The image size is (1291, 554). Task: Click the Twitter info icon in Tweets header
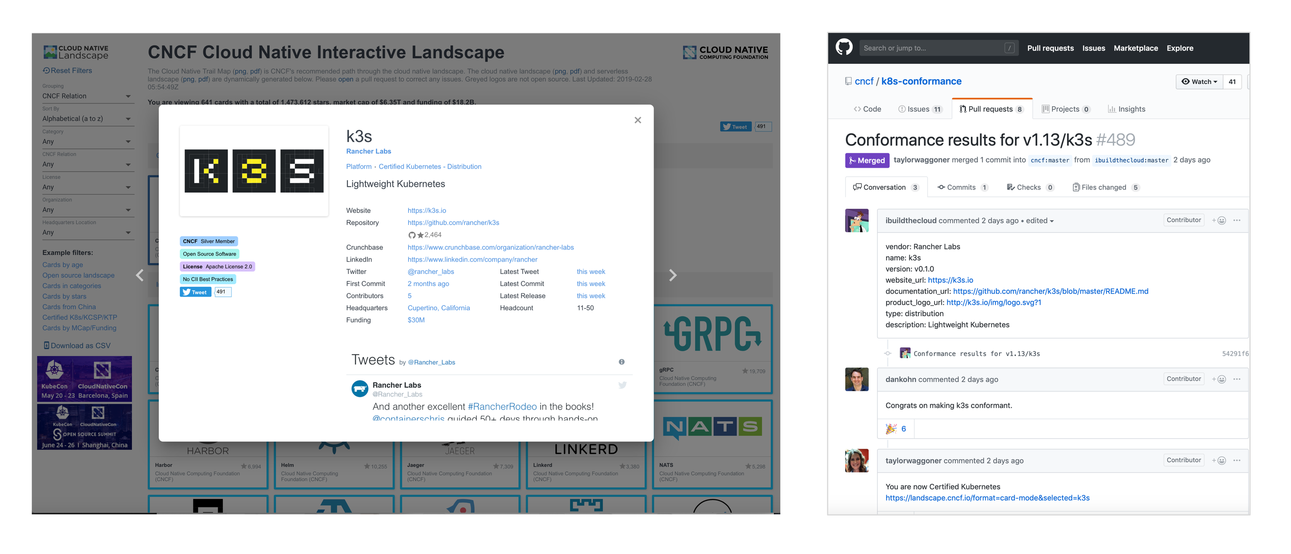[x=622, y=362]
